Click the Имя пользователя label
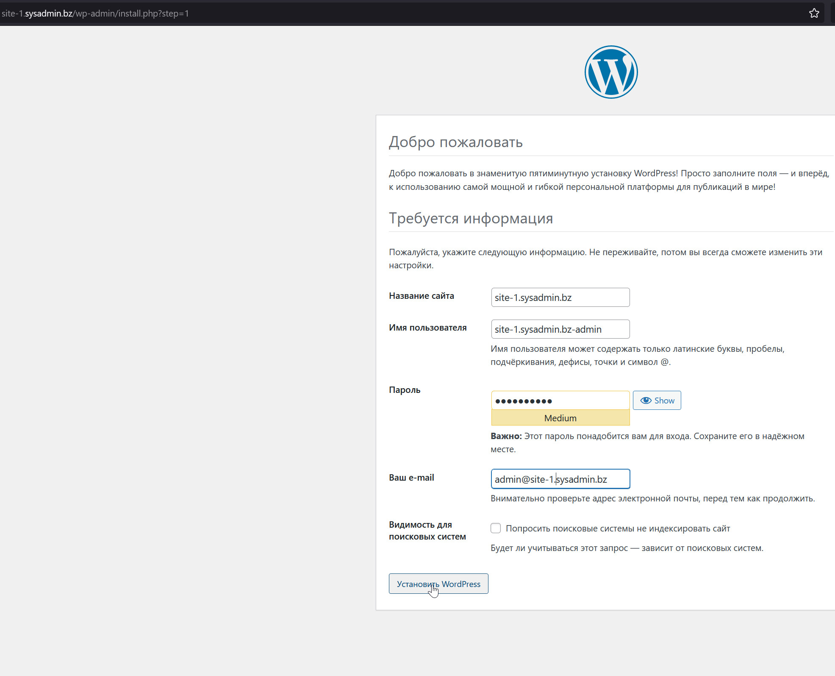 428,328
